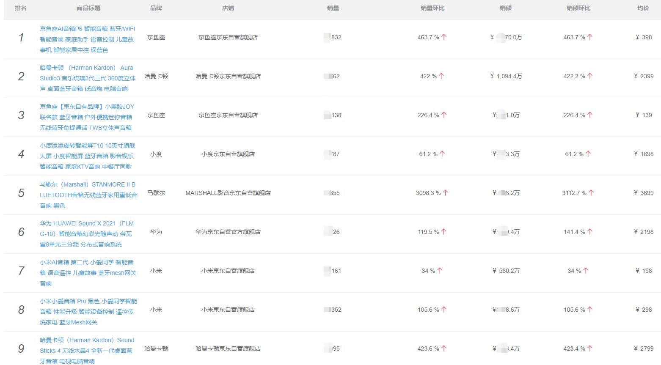The image size is (661, 365).
Task: Click the up arrow next to 422% for Aura Studio3
Action: point(441,76)
